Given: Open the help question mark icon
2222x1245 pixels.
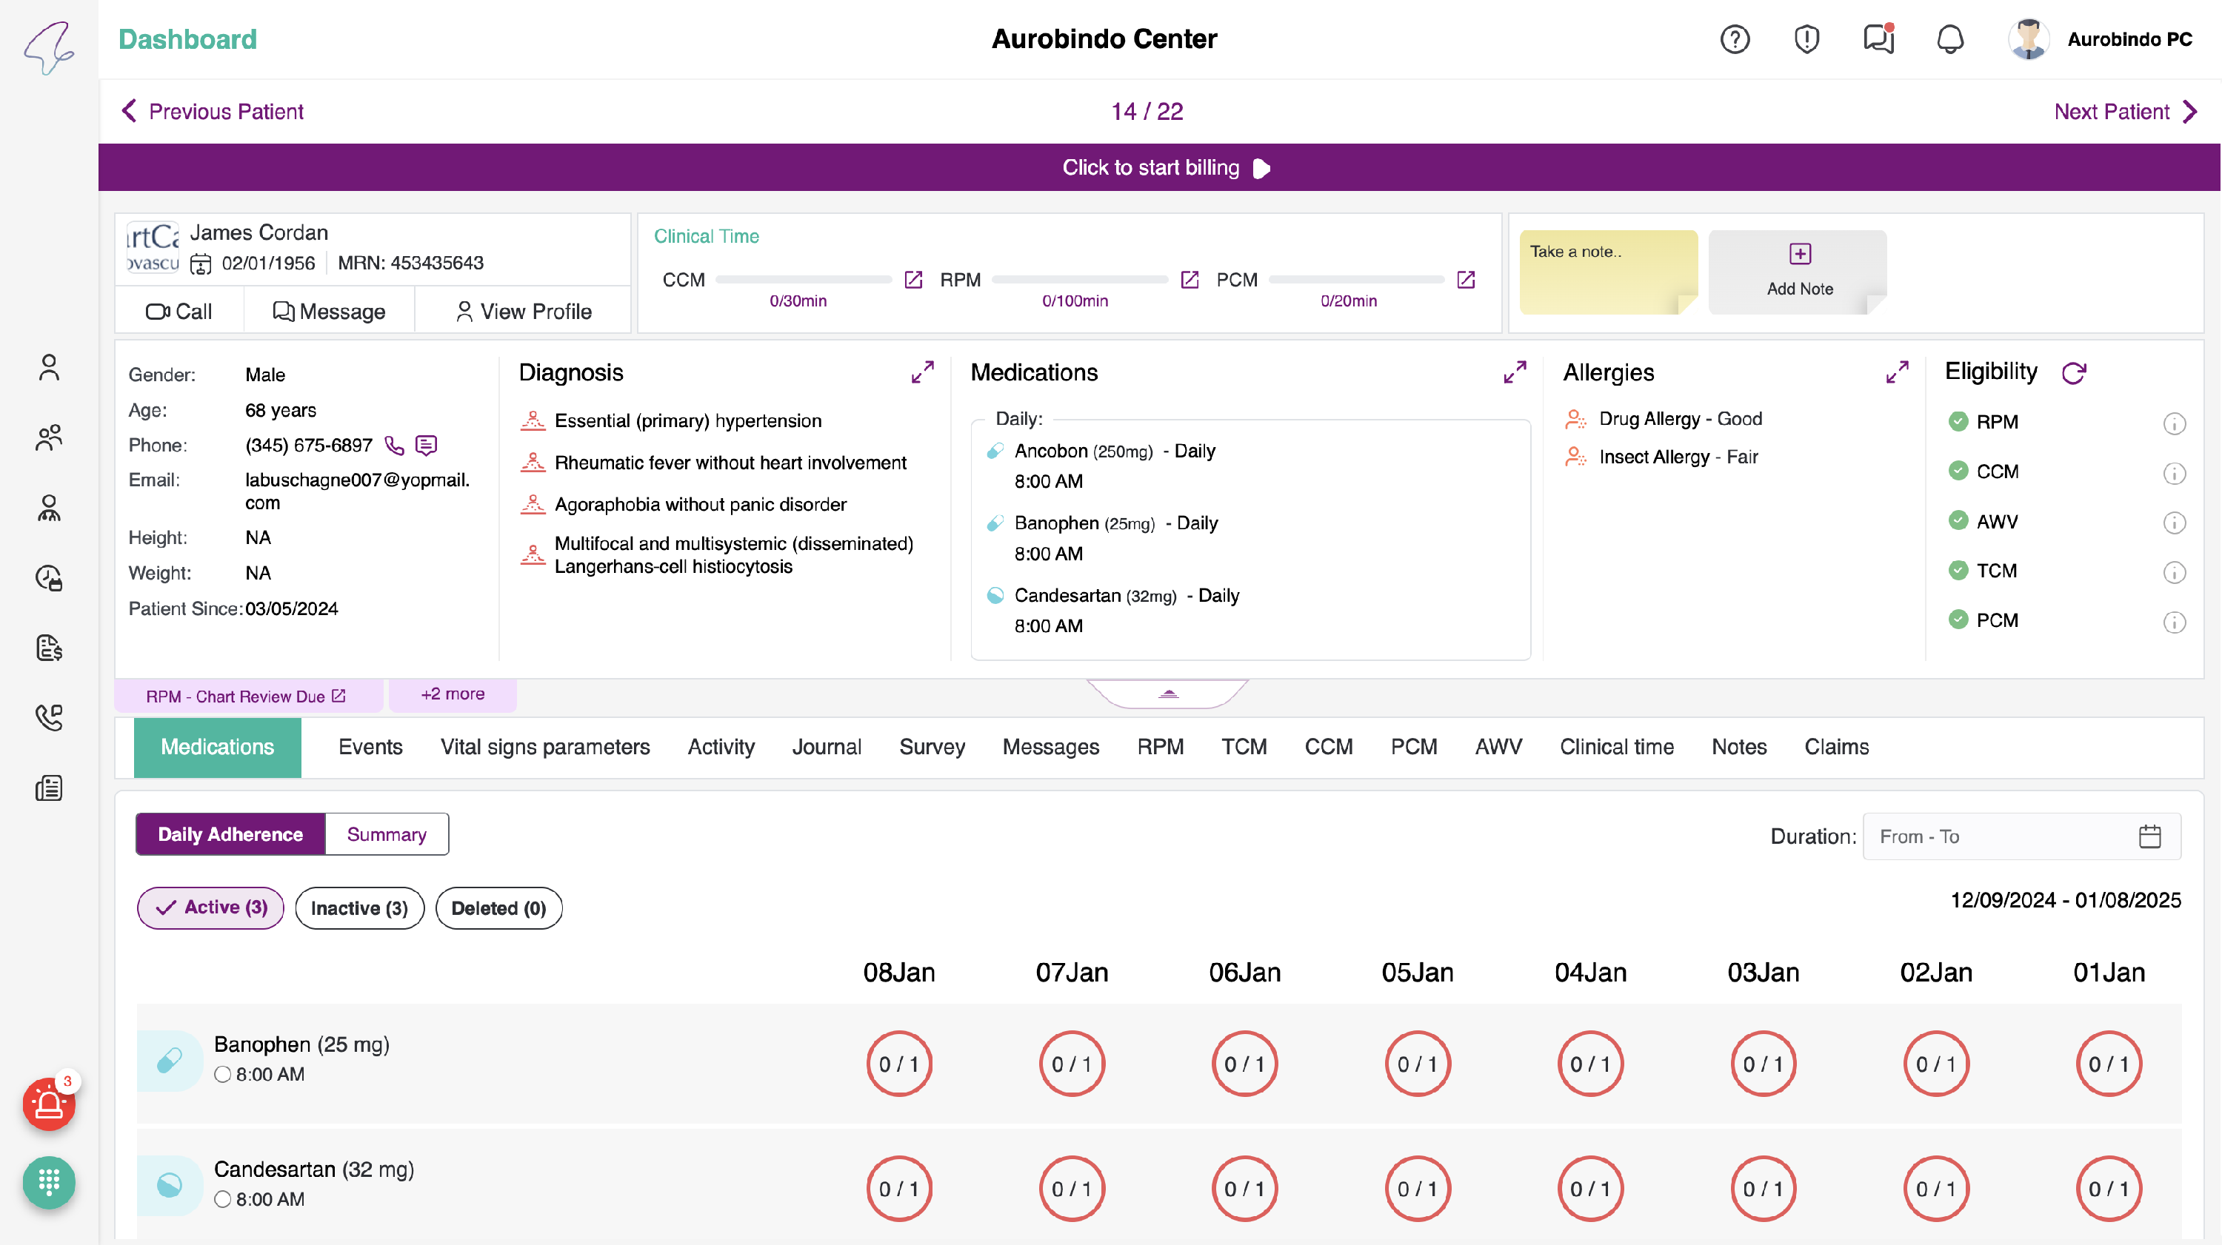Looking at the screenshot, I should coord(1735,38).
